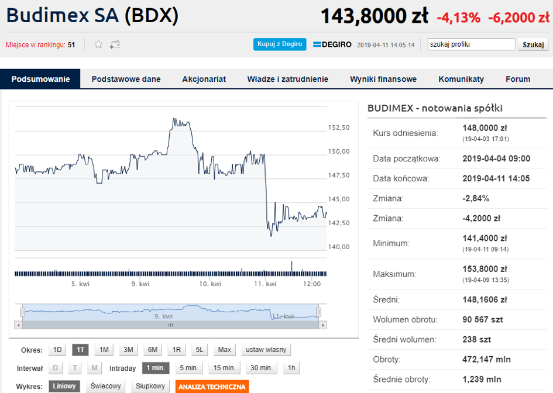Viewport: 553px width, 393px height.
Task: Click the disabled D interval button
Action: point(56,368)
